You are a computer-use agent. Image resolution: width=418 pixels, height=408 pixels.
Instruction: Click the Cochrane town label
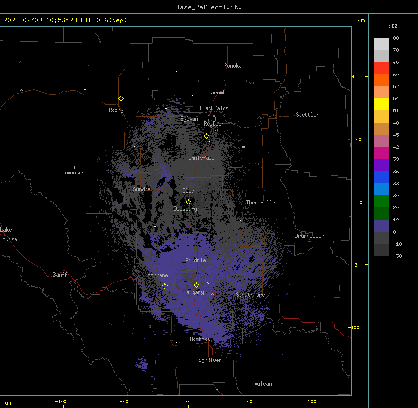156,275
